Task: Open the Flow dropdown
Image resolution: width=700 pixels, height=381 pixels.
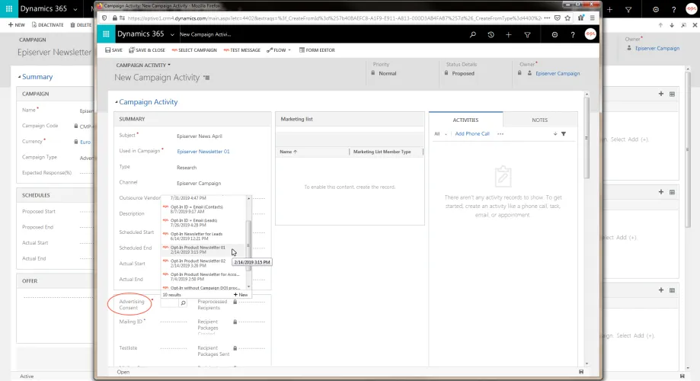Action: coord(279,50)
